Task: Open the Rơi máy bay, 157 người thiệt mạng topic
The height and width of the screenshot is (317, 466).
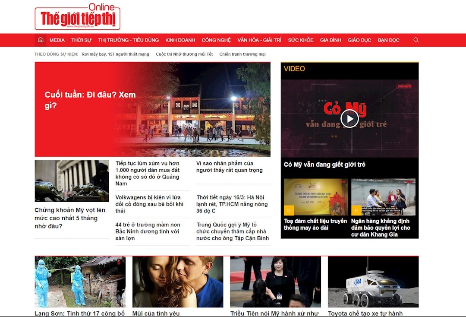Action: (x=115, y=54)
